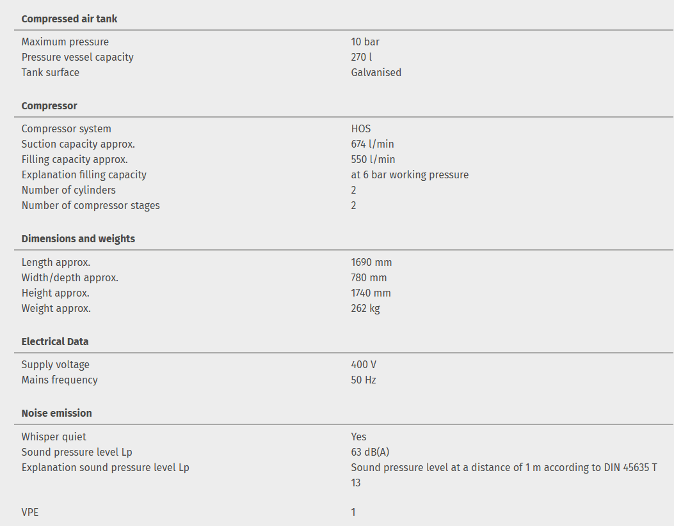Click the Mains frequency label

pyautogui.click(x=60, y=380)
